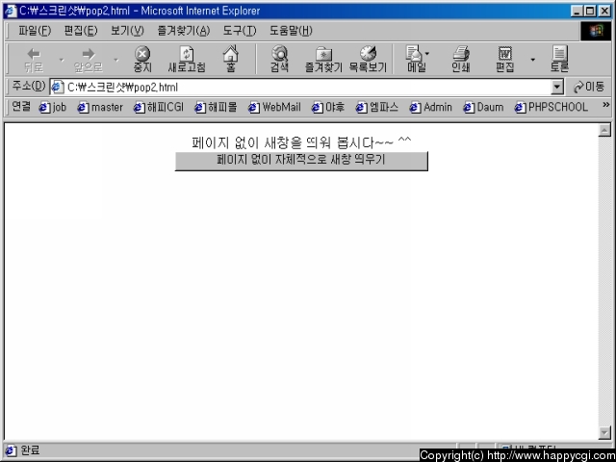Expand more links with chevron overflow
616x462 pixels.
click(x=605, y=105)
